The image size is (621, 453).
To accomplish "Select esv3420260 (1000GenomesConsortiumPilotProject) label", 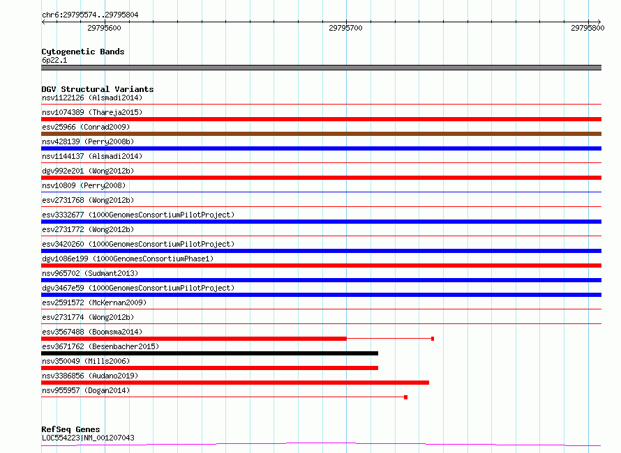I will pos(138,244).
